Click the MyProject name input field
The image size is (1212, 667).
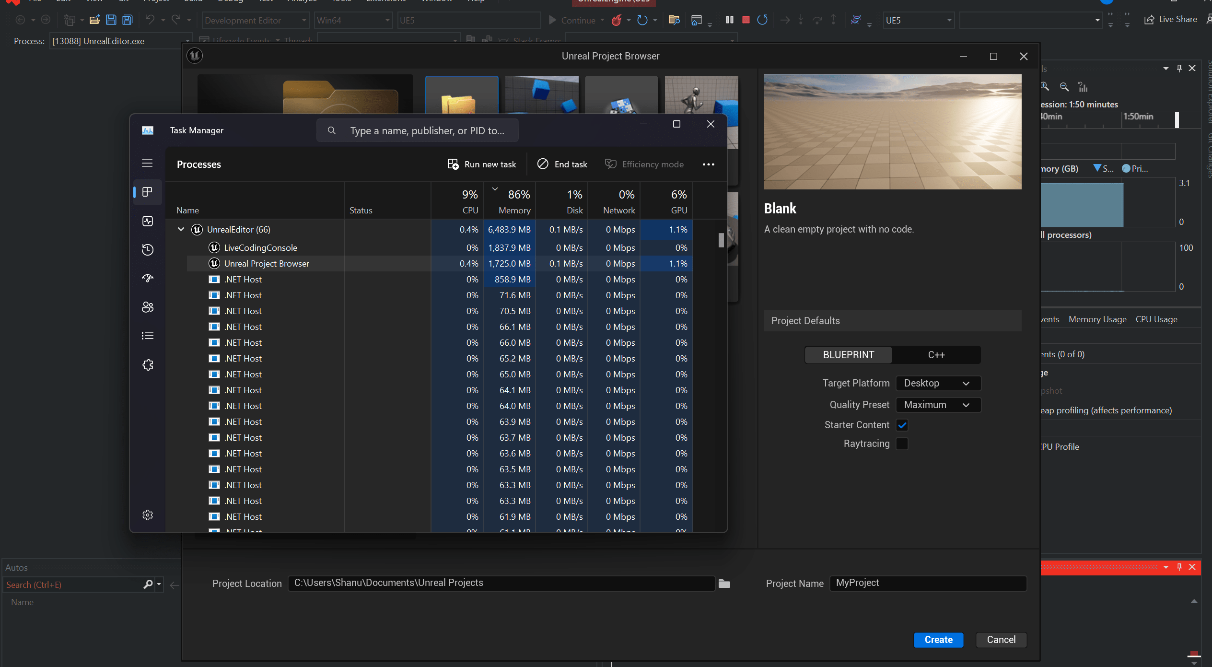927,583
